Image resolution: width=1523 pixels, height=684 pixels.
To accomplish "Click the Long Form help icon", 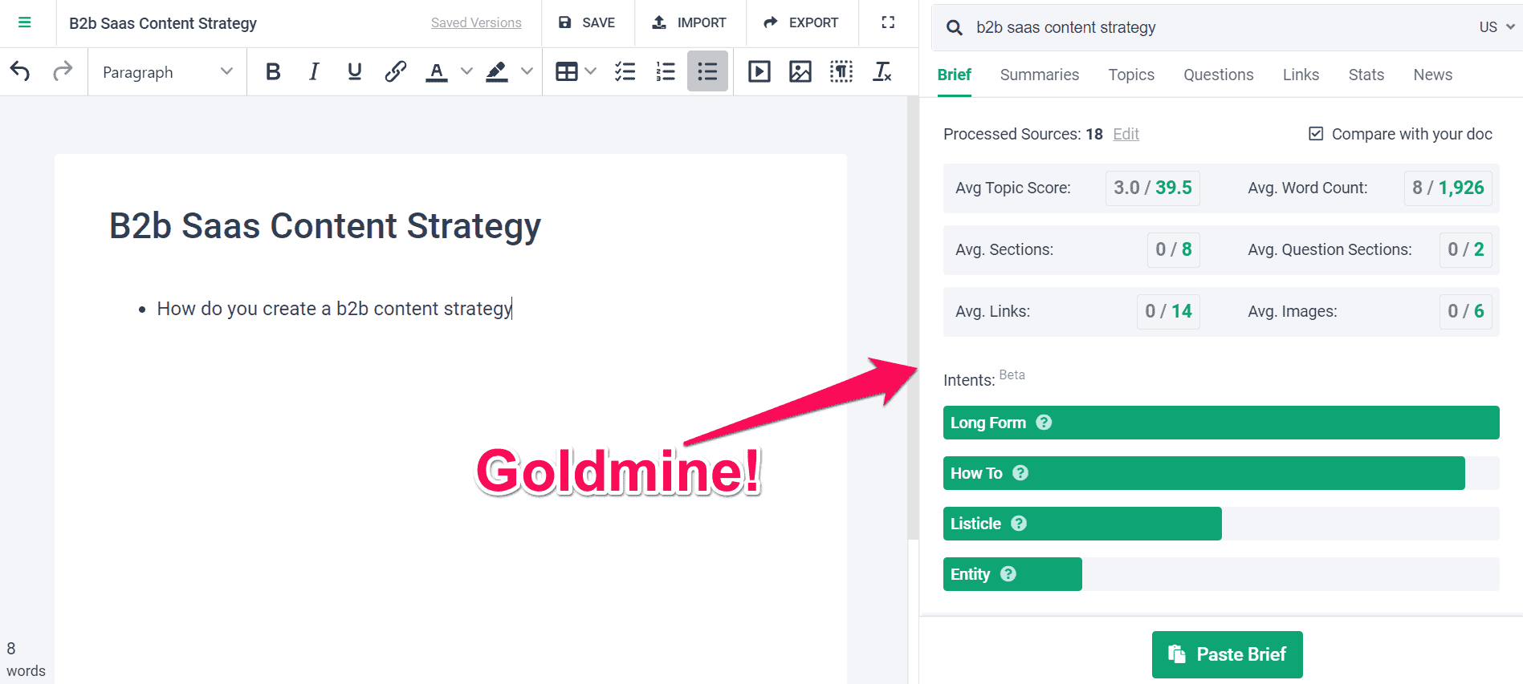I will click(1044, 423).
